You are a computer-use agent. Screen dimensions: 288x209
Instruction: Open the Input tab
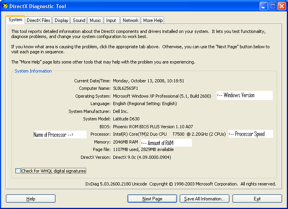coord(111,20)
